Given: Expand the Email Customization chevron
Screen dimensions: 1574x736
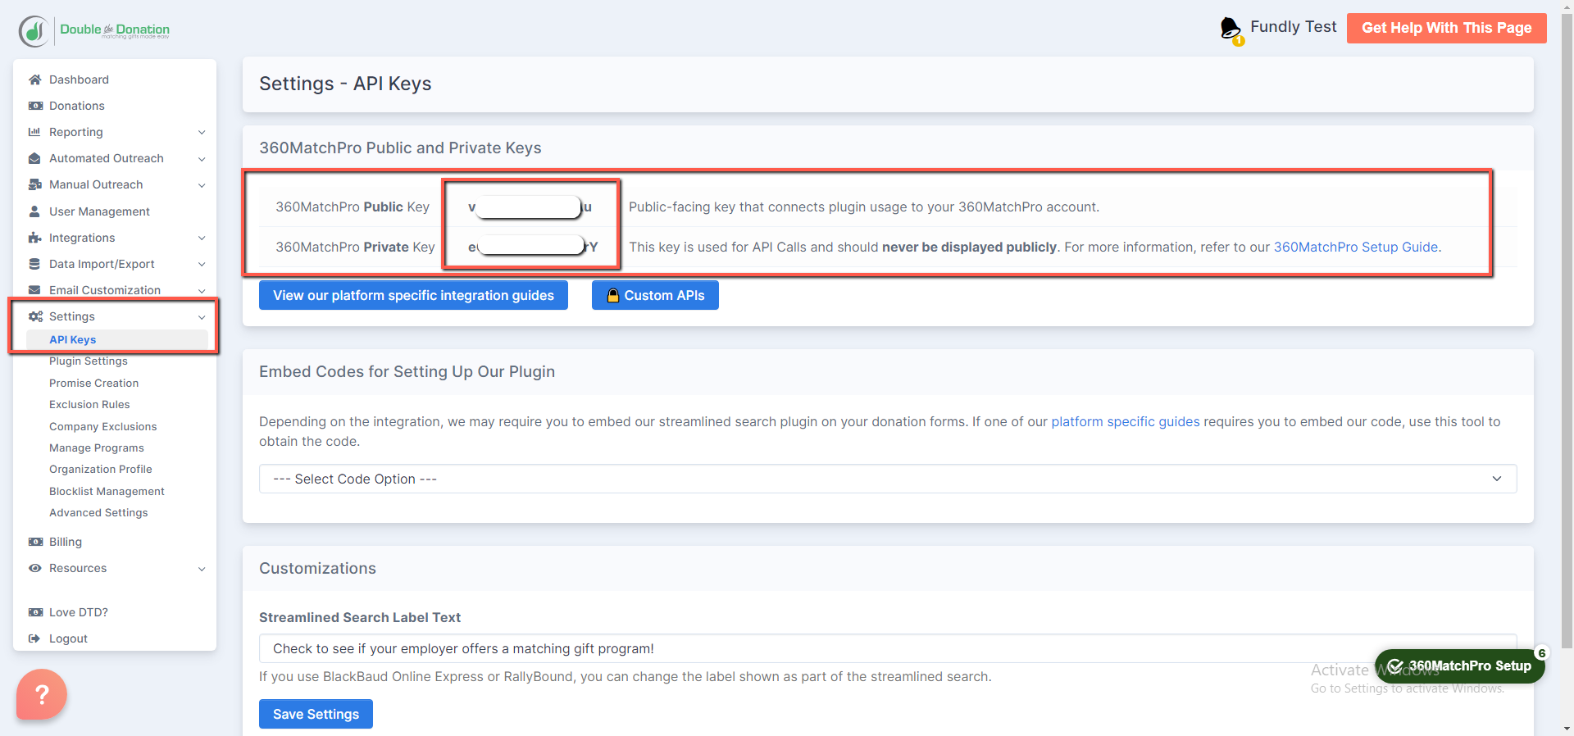Looking at the screenshot, I should point(202,291).
